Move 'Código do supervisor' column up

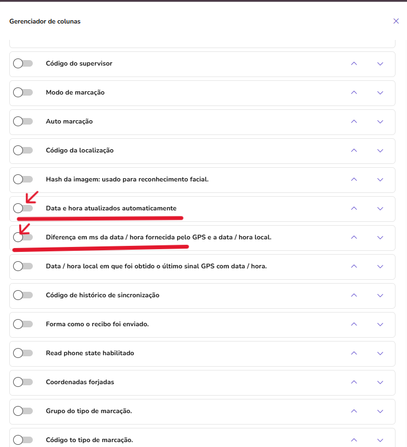(x=354, y=63)
